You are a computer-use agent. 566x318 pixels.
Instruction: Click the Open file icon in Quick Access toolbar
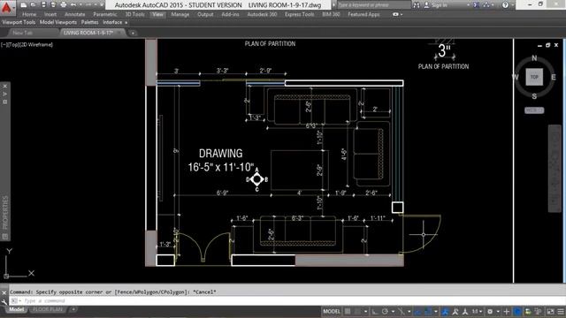click(x=33, y=5)
